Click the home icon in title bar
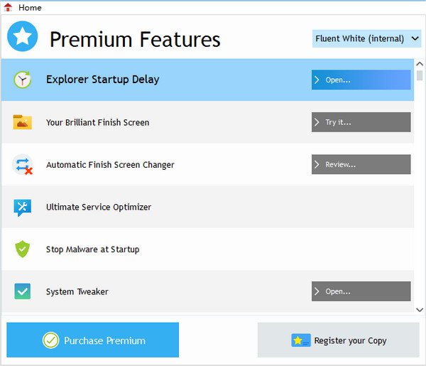The image size is (426, 366). [9, 7]
